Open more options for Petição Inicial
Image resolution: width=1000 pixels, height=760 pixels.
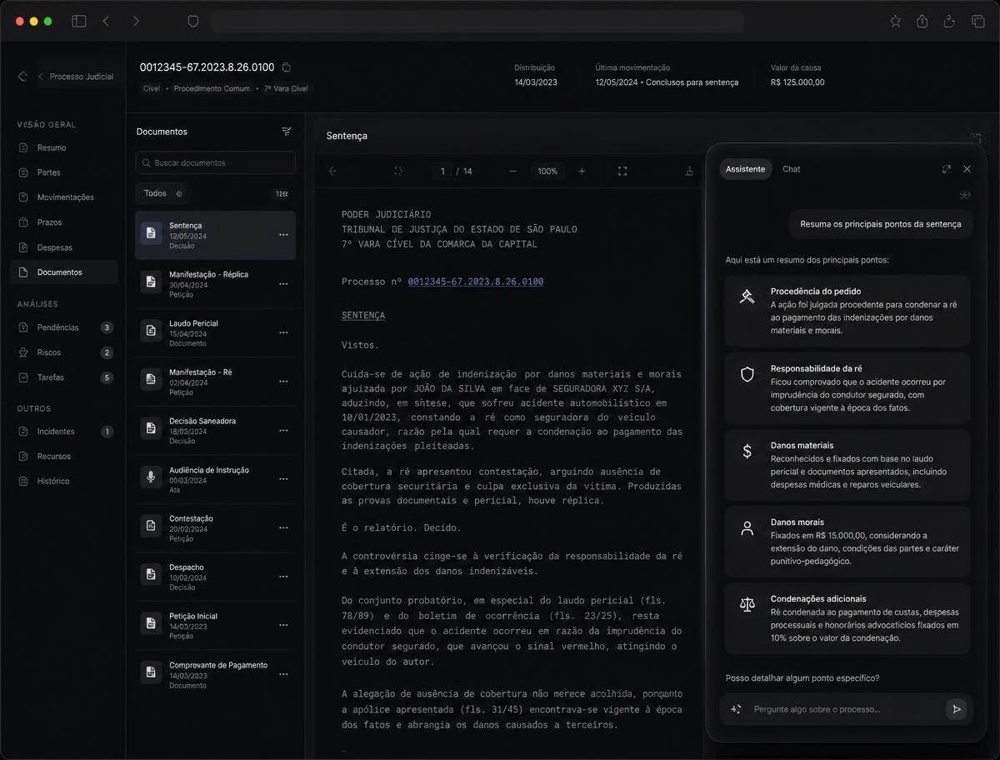283,625
